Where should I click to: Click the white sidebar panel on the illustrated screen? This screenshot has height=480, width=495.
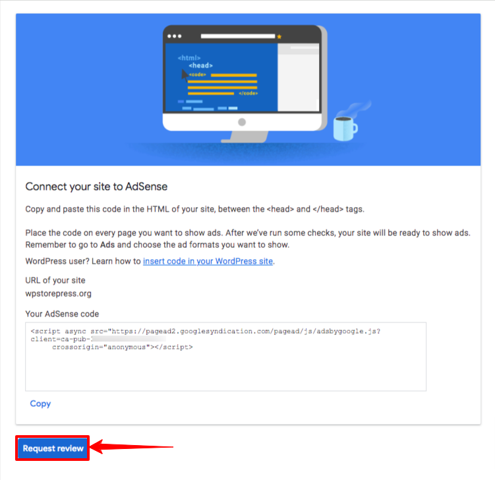click(299, 77)
